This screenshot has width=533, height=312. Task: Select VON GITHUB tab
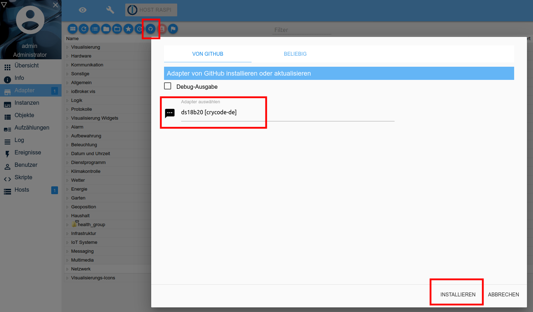point(208,54)
